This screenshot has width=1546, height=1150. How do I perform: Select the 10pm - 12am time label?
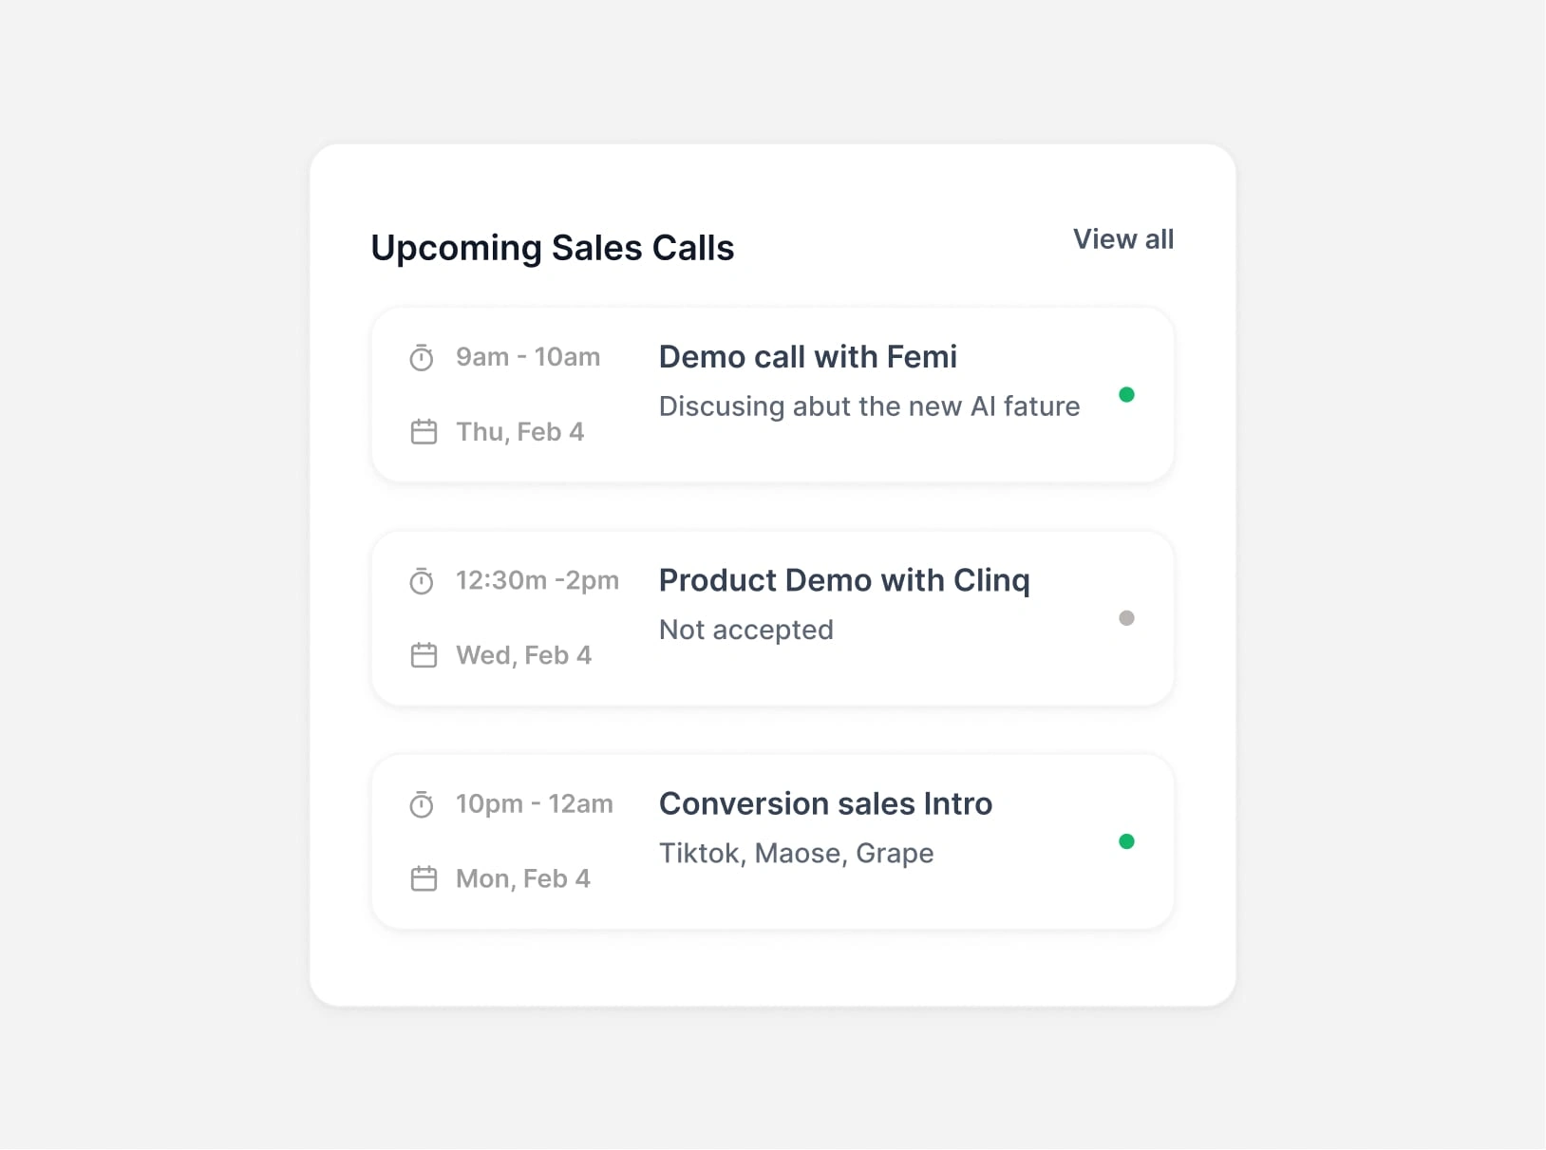pos(535,804)
